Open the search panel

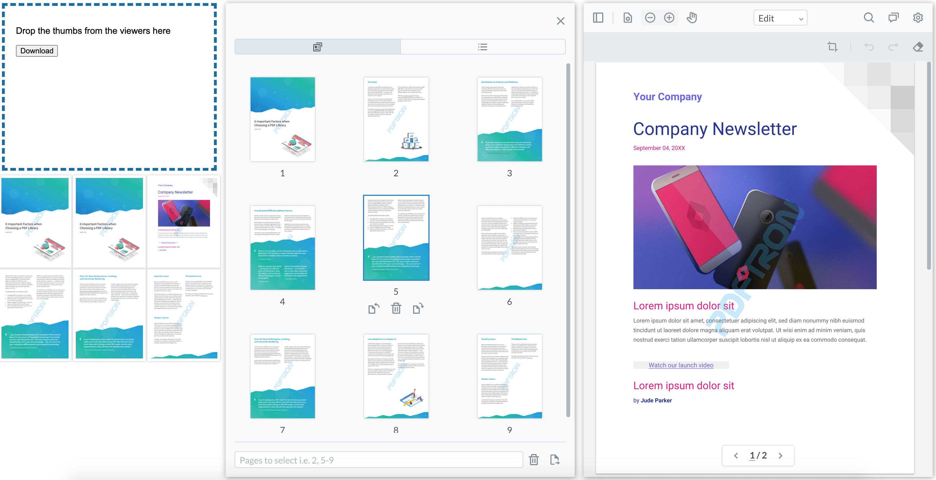coord(869,18)
